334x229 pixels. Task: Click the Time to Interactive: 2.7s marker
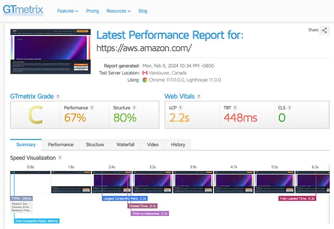pos(150,213)
